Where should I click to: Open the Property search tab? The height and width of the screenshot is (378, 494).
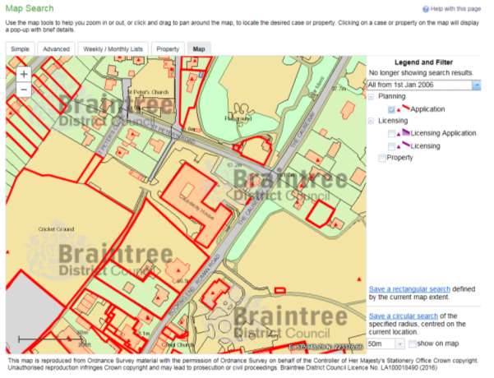[x=168, y=48]
